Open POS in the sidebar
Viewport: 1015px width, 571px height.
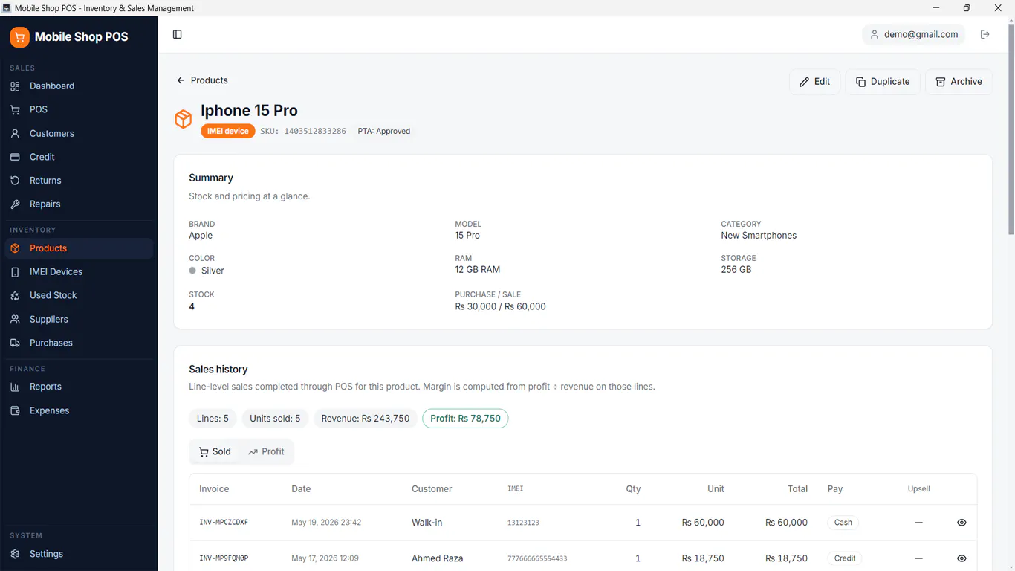click(x=79, y=109)
